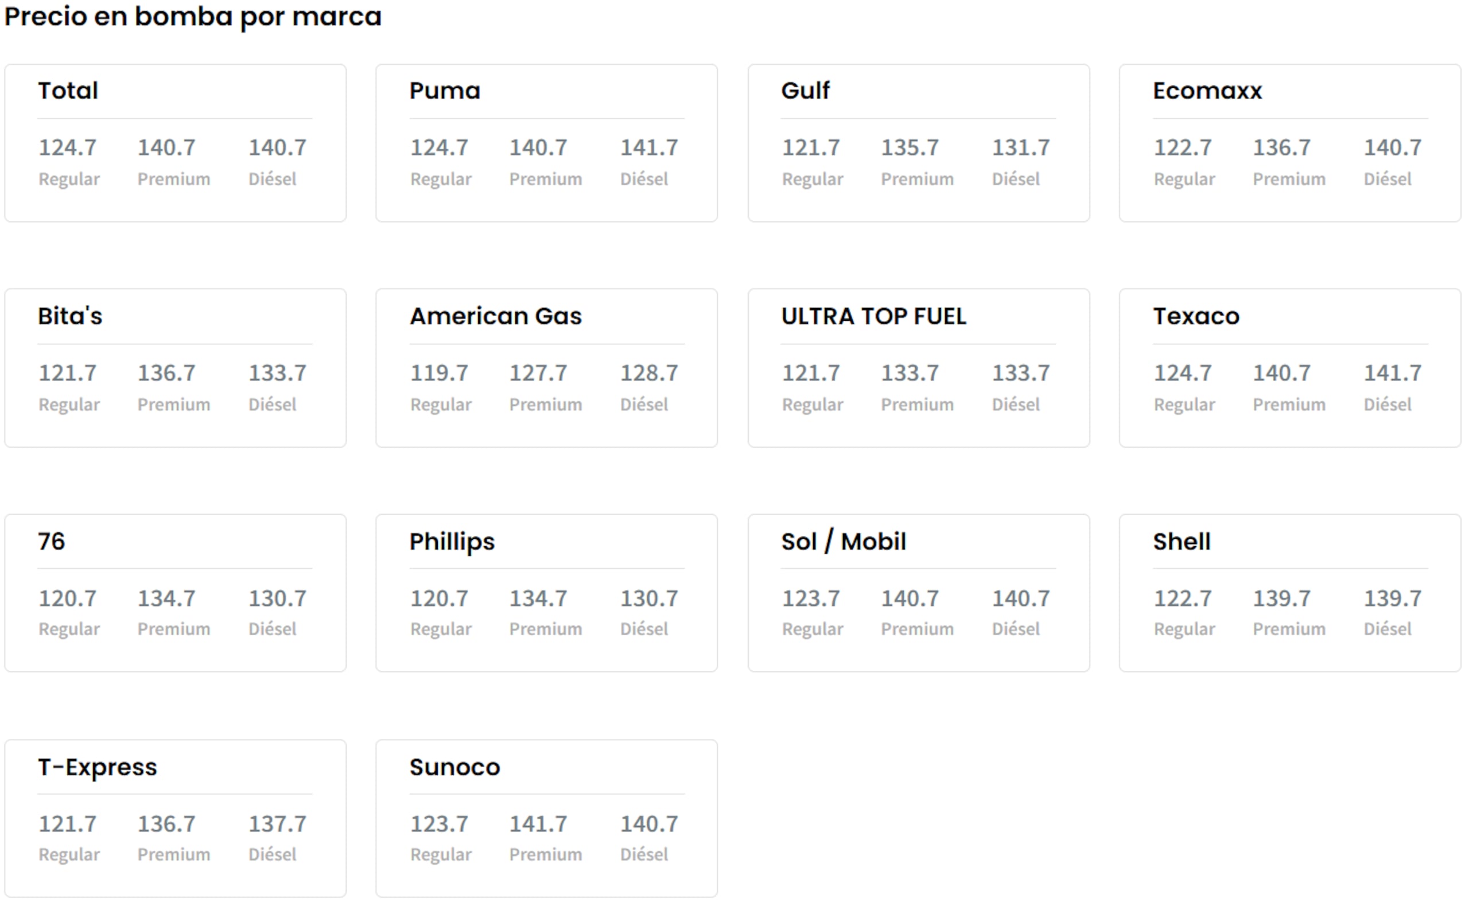Click Shell premium price 139.7

[x=1282, y=599]
